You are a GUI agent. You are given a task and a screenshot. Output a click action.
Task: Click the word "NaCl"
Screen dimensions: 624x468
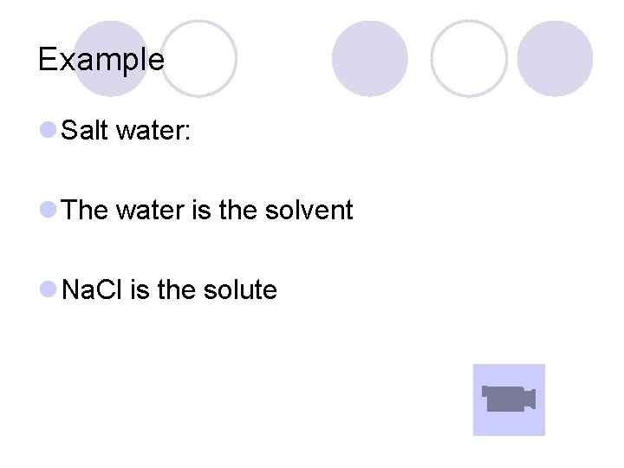click(93, 290)
